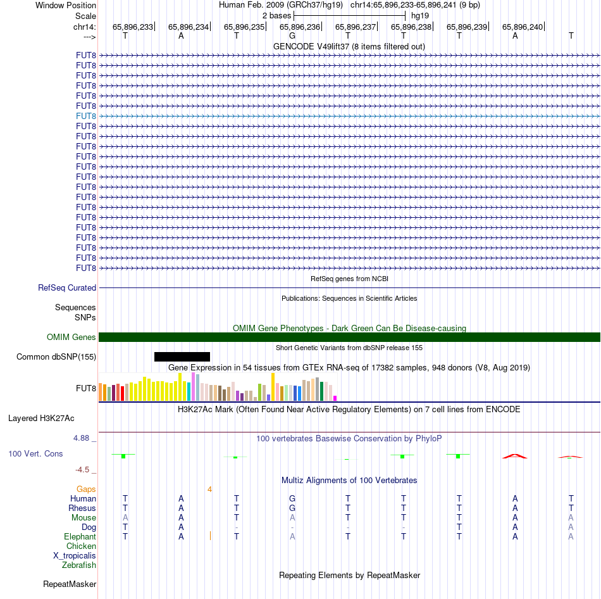Image resolution: width=601 pixels, height=599 pixels.
Task: Click the G base in reference sequence row
Action: pos(292,35)
